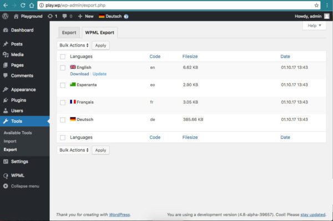Image resolution: width=333 pixels, height=221 pixels.
Task: Open the updates icon showing 1
Action: tap(52, 16)
